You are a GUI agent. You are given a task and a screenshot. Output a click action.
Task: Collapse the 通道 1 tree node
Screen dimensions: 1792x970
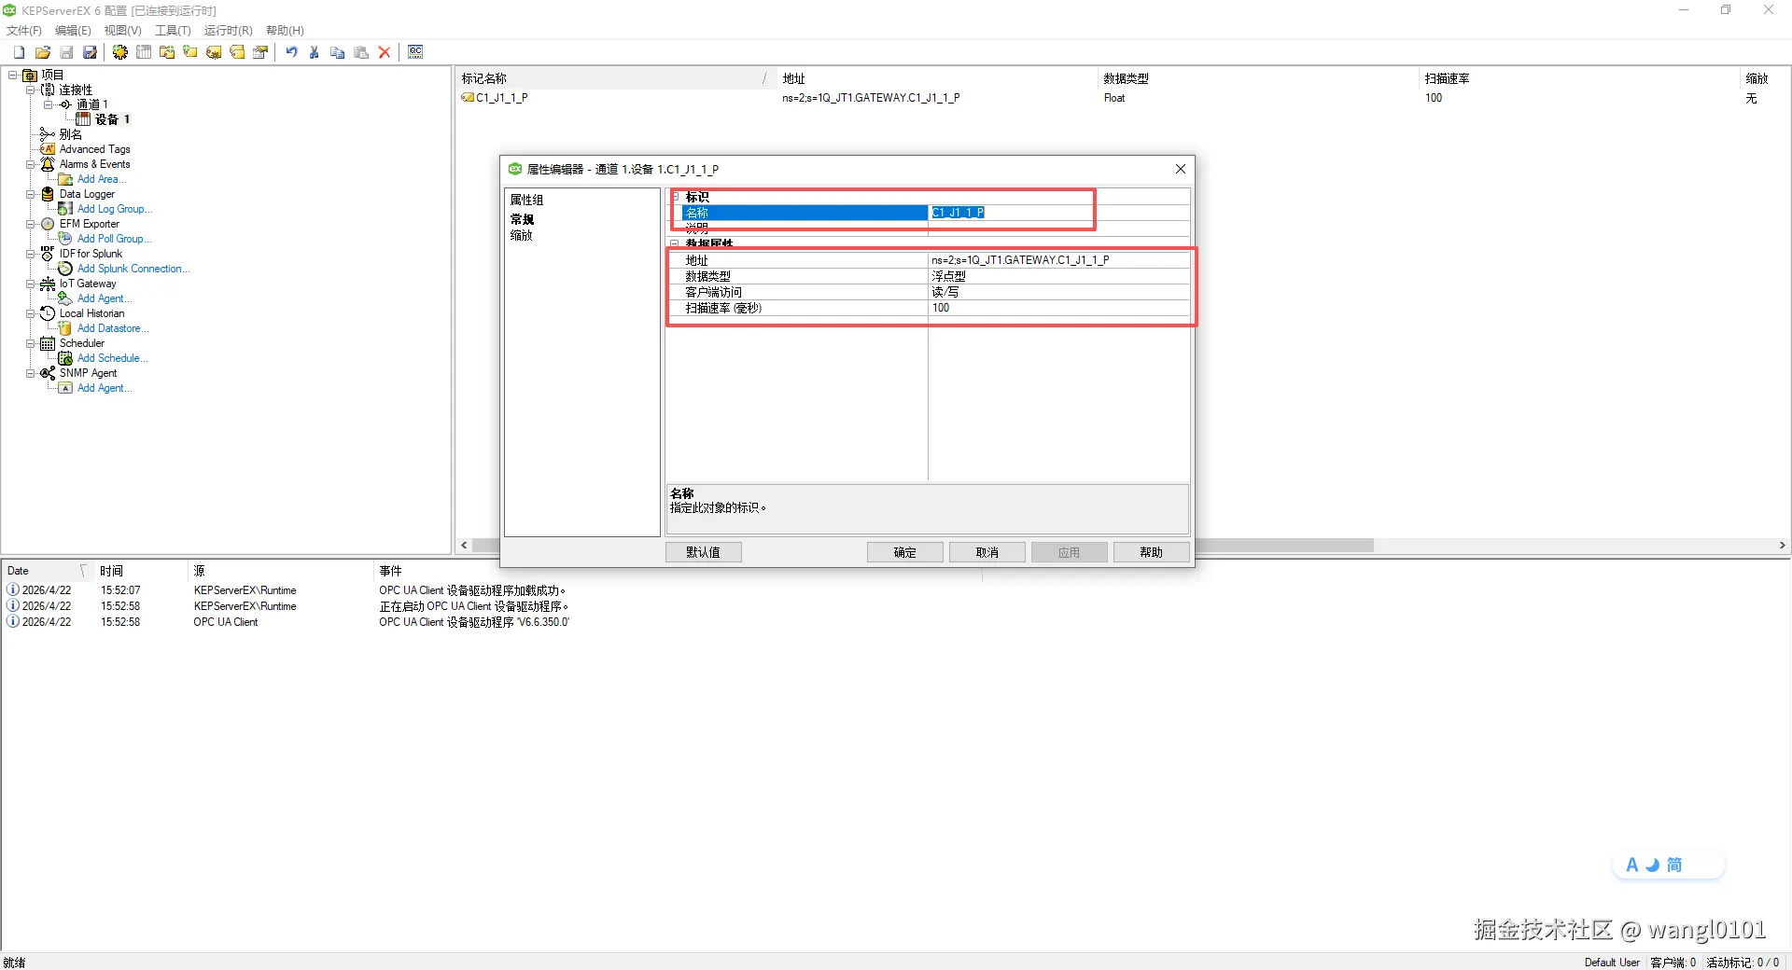(x=49, y=104)
